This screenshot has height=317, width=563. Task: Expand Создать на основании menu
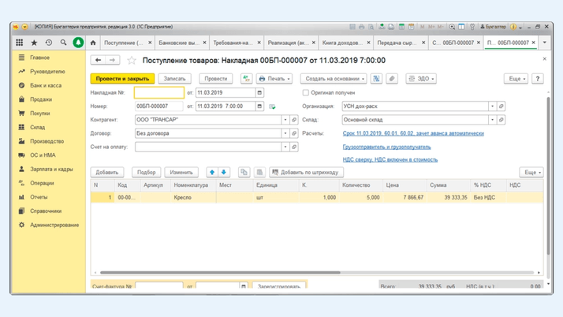334,79
